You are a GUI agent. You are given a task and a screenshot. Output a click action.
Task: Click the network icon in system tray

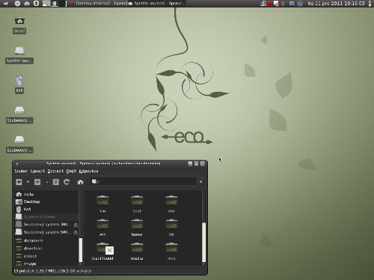[x=263, y=4]
